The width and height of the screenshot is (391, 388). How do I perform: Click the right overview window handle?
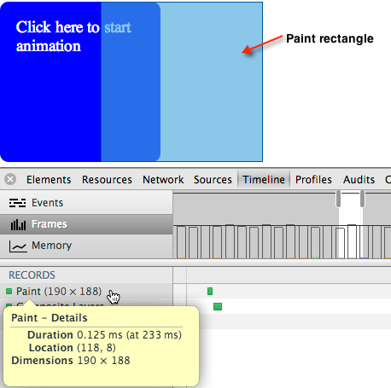tap(362, 199)
